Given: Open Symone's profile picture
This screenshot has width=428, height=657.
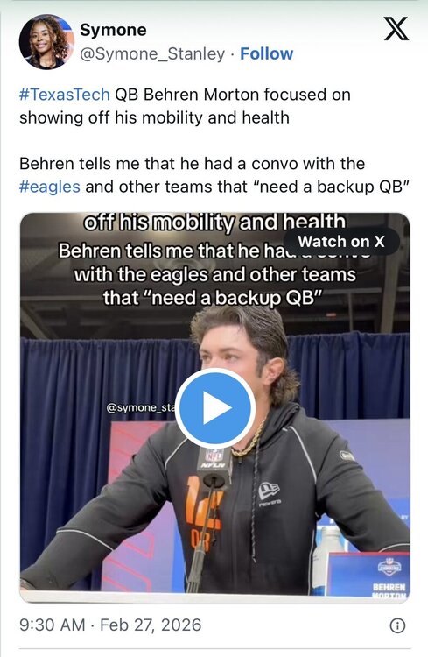Looking at the screenshot, I should 46,42.
